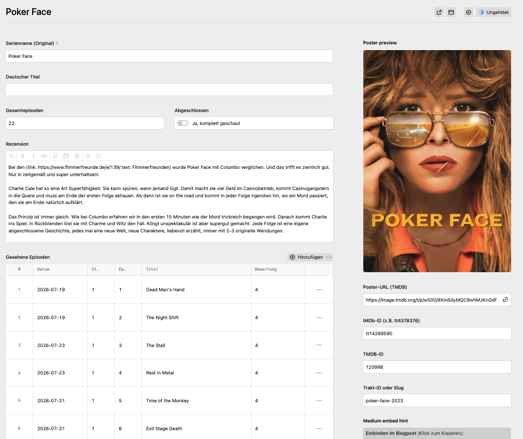Image resolution: width=523 pixels, height=439 pixels.
Task: Open row options for The Night Shift
Action: click(x=319, y=317)
